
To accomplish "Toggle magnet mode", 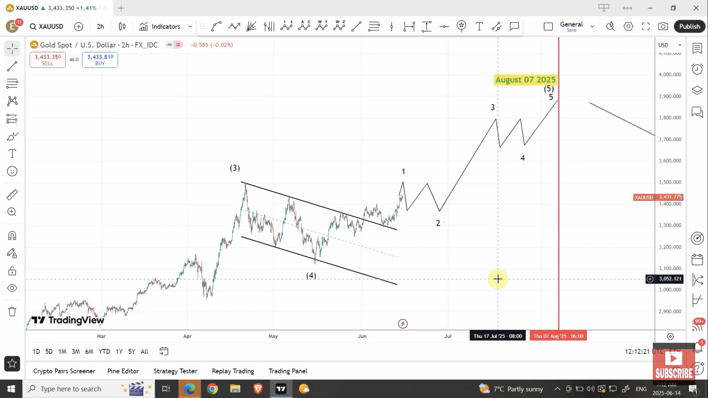I will coord(12,236).
